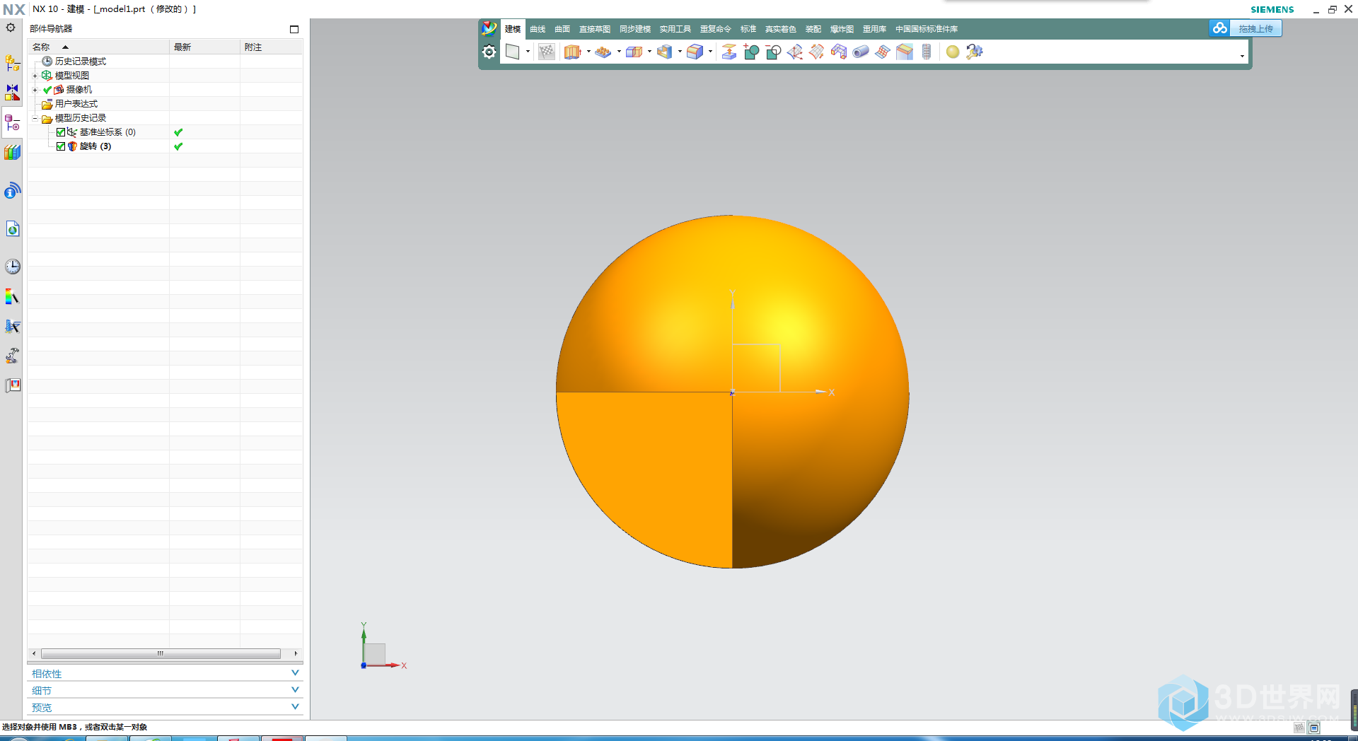Open the HD3D info tools sidebar icon
Screen dimensions: 1358x741
[x=12, y=191]
